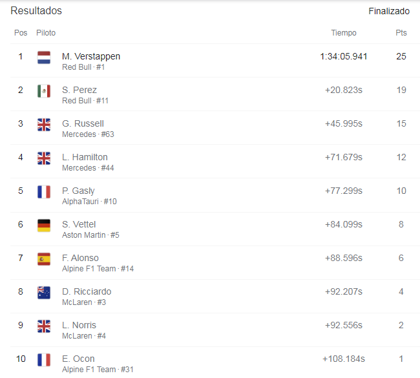
Task: Select the Alpine F1 Team #14 label
Action: pos(98,269)
